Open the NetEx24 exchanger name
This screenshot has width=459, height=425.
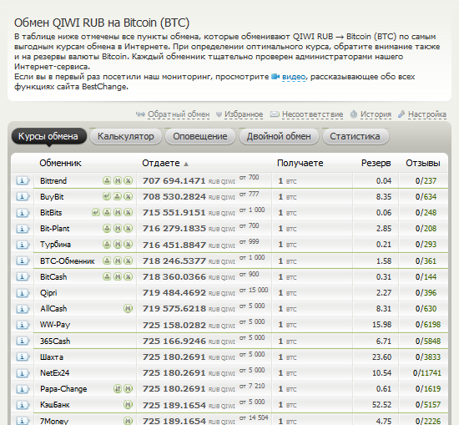click(55, 373)
